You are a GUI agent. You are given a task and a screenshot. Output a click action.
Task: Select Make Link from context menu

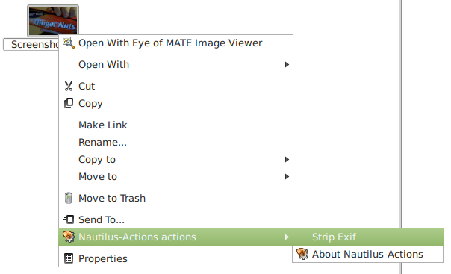pyautogui.click(x=175, y=125)
